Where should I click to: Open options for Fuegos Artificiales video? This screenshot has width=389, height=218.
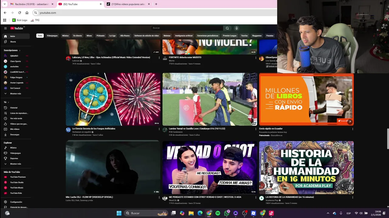tap(159, 129)
